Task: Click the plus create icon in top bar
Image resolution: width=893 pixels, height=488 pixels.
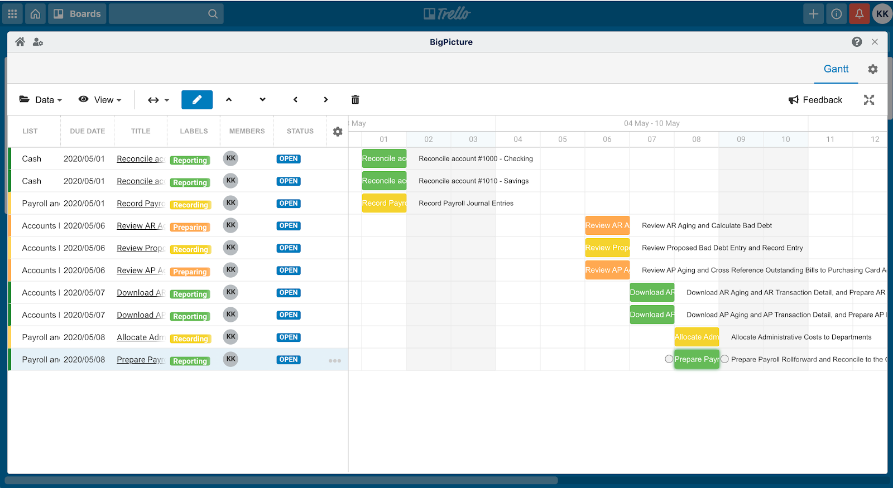Action: (813, 14)
